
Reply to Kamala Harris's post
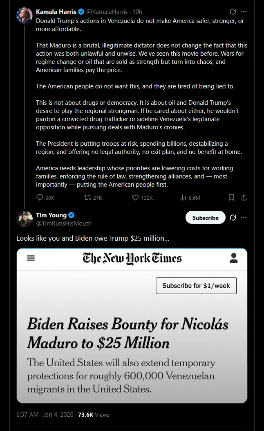point(40,198)
